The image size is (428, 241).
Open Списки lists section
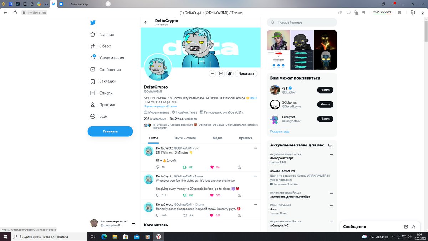(101, 93)
